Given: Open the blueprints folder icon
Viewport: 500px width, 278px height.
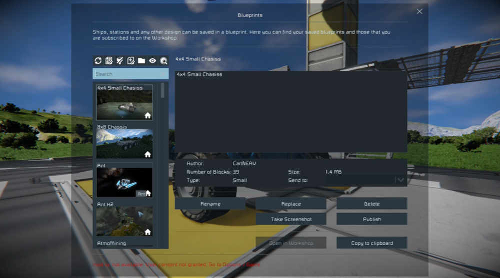Looking at the screenshot, I should tap(141, 61).
